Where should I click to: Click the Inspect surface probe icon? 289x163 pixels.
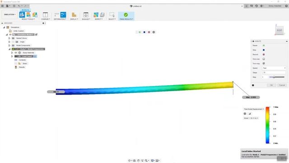click(96, 14)
